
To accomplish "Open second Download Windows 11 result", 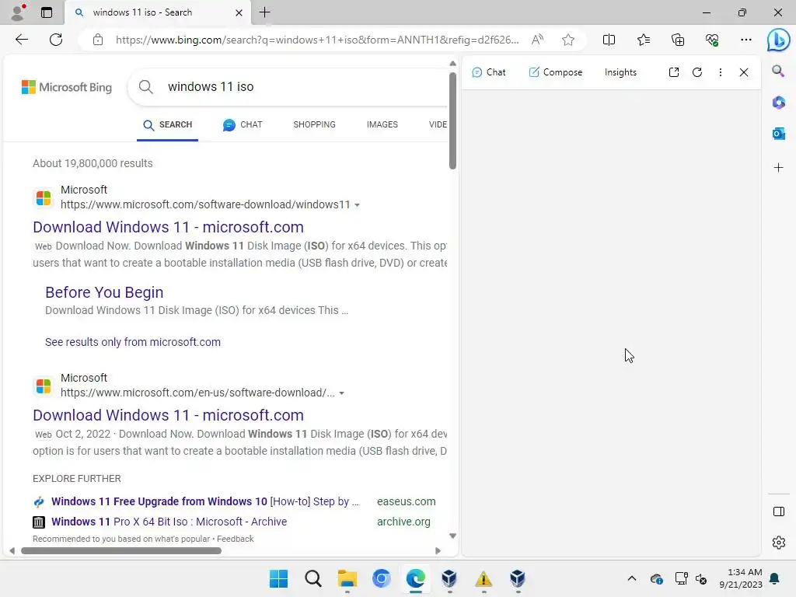I will [168, 415].
